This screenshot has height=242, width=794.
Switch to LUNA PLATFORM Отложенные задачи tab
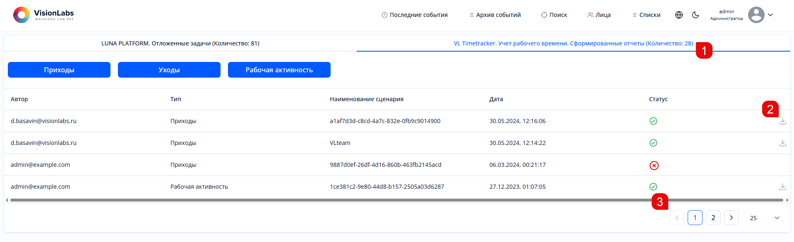coord(180,43)
